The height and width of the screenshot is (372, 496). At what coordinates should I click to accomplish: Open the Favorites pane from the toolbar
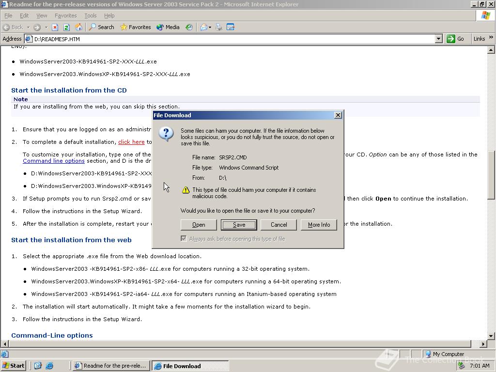136,27
